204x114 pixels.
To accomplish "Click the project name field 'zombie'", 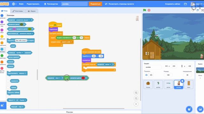I will point(75,4).
